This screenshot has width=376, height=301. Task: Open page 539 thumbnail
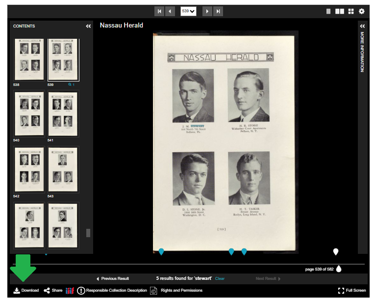pyautogui.click(x=63, y=59)
